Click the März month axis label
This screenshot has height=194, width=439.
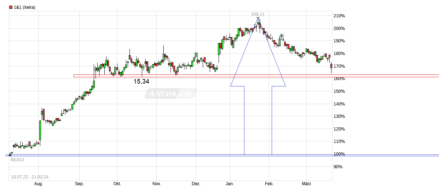pyautogui.click(x=306, y=184)
